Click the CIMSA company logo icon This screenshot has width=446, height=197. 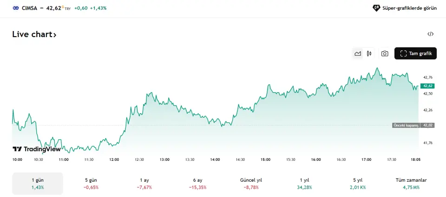16,8
